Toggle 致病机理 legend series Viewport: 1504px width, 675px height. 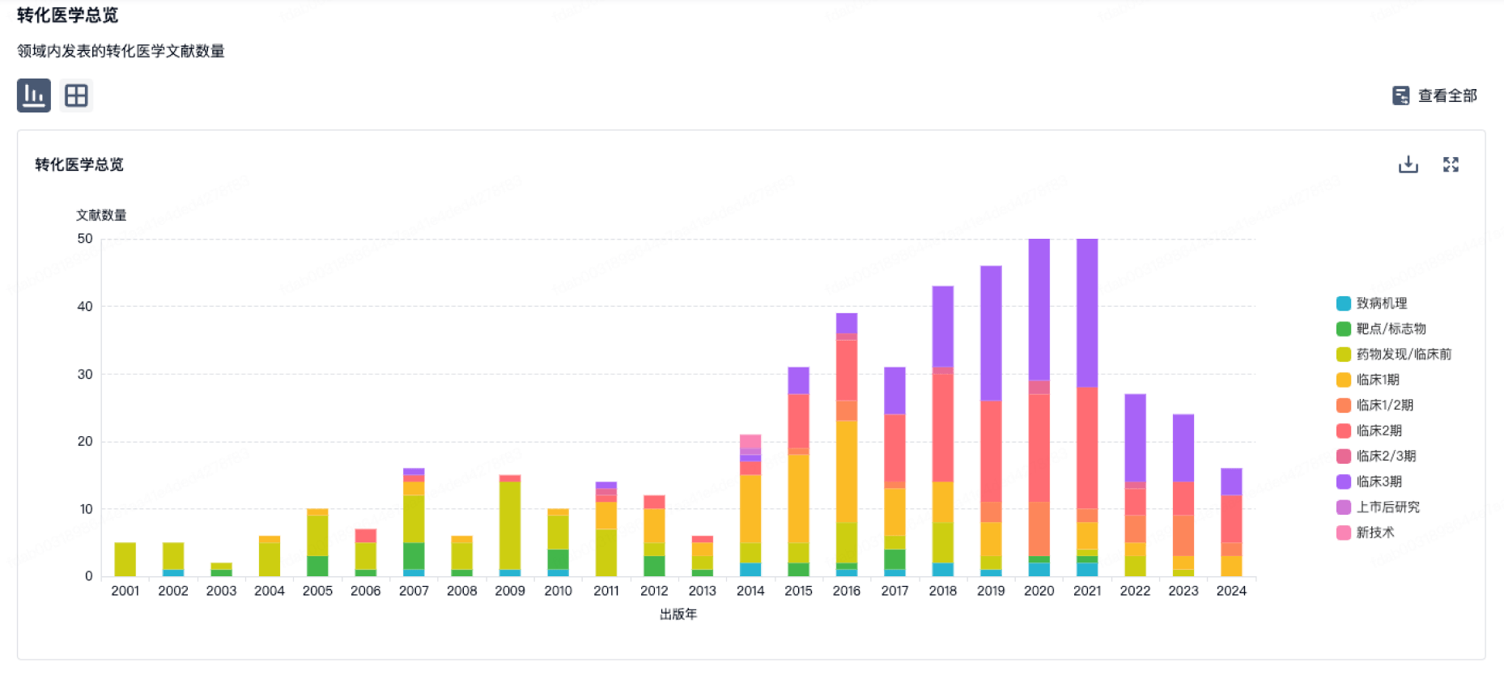click(x=1381, y=304)
